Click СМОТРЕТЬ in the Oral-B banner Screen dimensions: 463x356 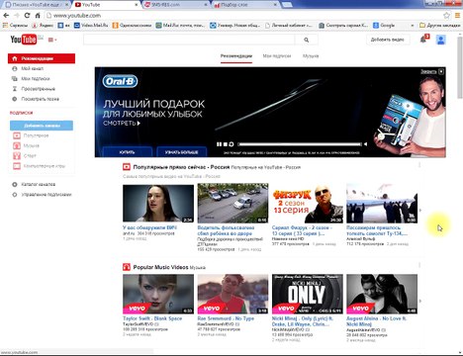coord(122,124)
